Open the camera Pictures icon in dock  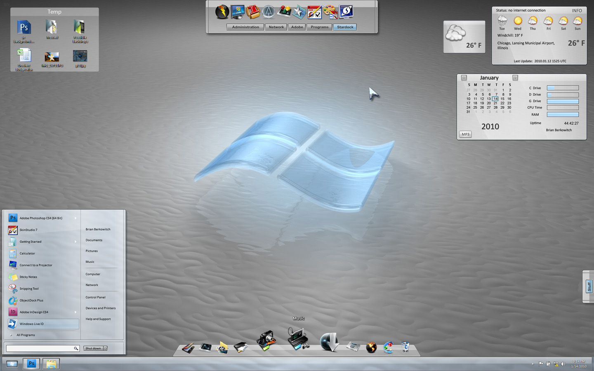(266, 340)
